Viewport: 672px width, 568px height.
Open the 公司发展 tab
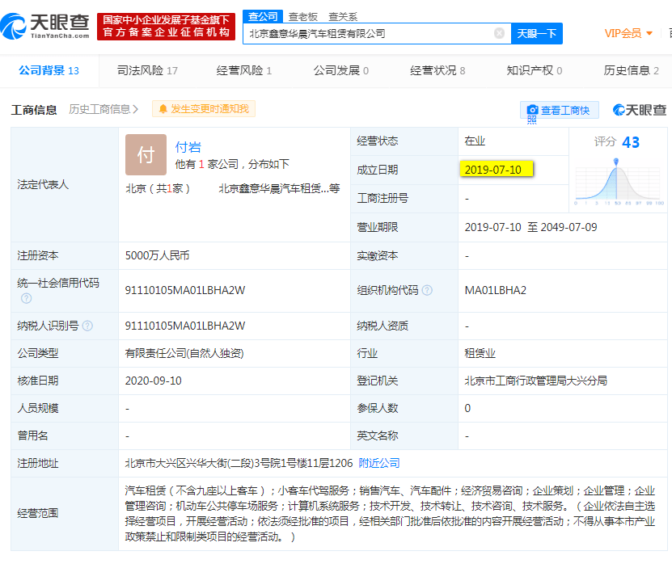[x=340, y=70]
